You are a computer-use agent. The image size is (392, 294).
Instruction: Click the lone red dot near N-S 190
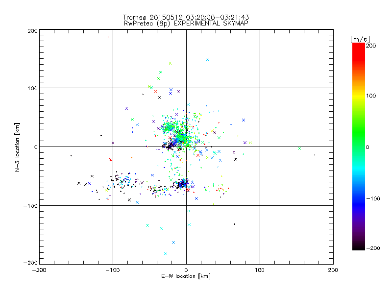click(108, 37)
